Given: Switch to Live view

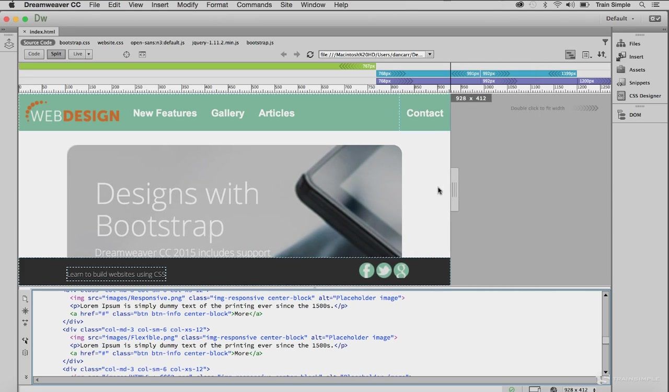Looking at the screenshot, I should click(77, 54).
